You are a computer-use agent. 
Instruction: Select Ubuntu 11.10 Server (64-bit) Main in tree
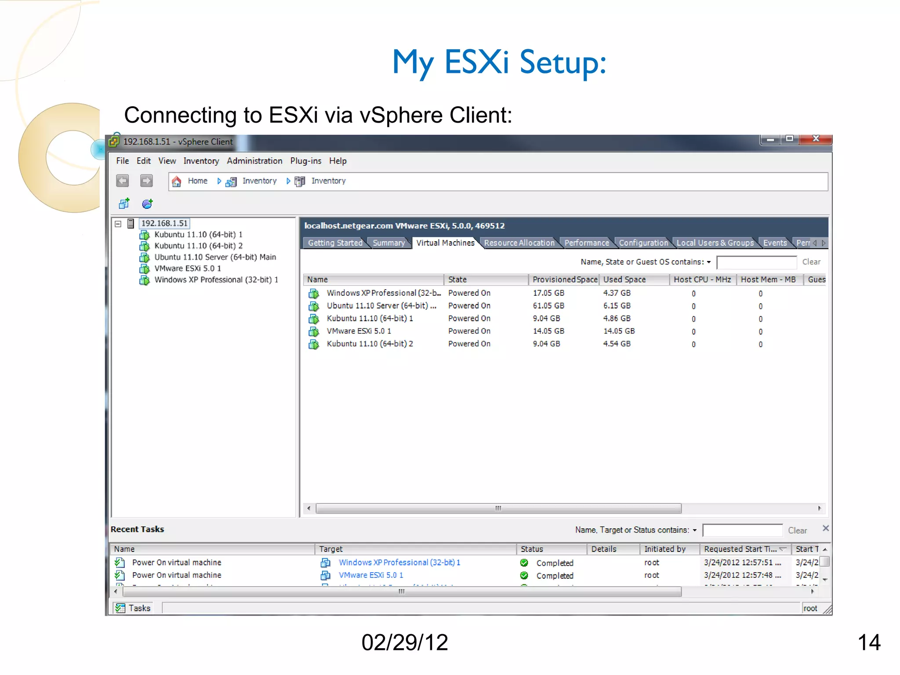[215, 257]
